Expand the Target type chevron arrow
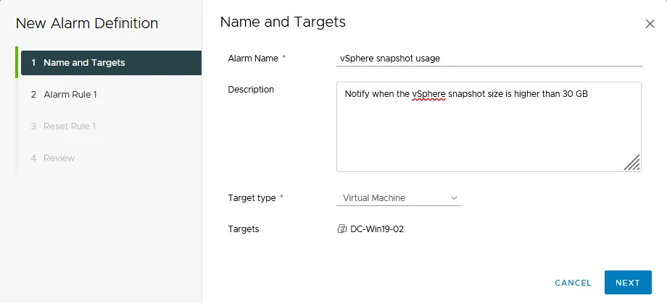This screenshot has height=303, width=667. pos(455,198)
